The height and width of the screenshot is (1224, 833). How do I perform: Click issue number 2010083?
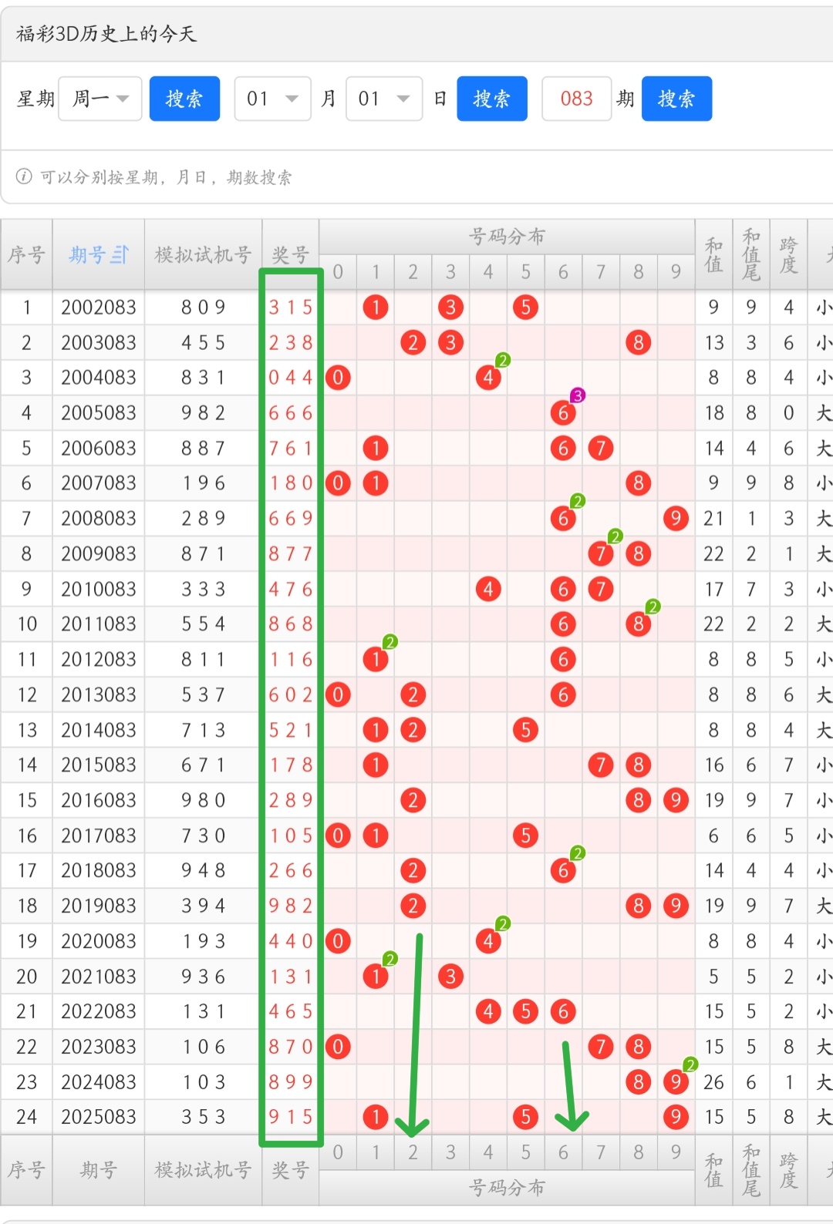click(x=99, y=590)
